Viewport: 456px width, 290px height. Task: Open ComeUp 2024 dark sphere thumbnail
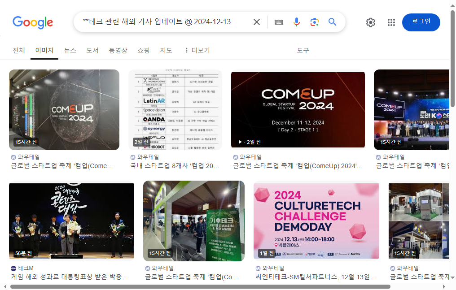coord(64,110)
